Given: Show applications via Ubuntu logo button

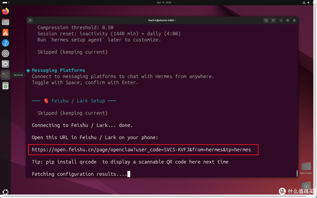Looking at the screenshot, I should point(6,192).
